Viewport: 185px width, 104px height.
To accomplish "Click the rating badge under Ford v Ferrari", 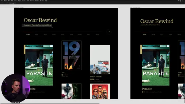I will pos(92,79).
